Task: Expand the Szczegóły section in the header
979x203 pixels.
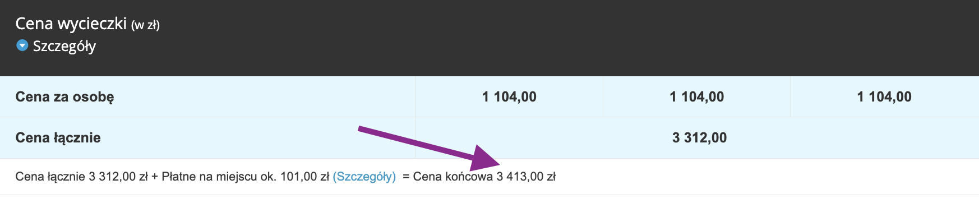Action: point(64,46)
